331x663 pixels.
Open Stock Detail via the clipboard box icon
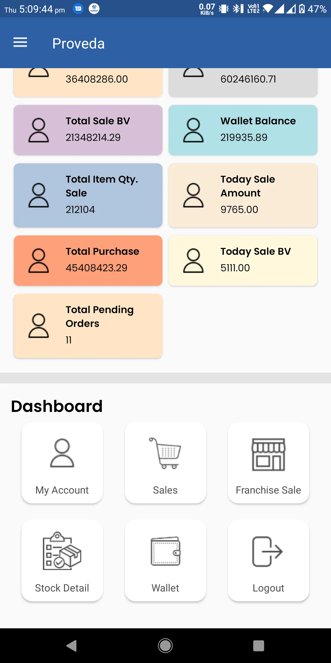62,551
